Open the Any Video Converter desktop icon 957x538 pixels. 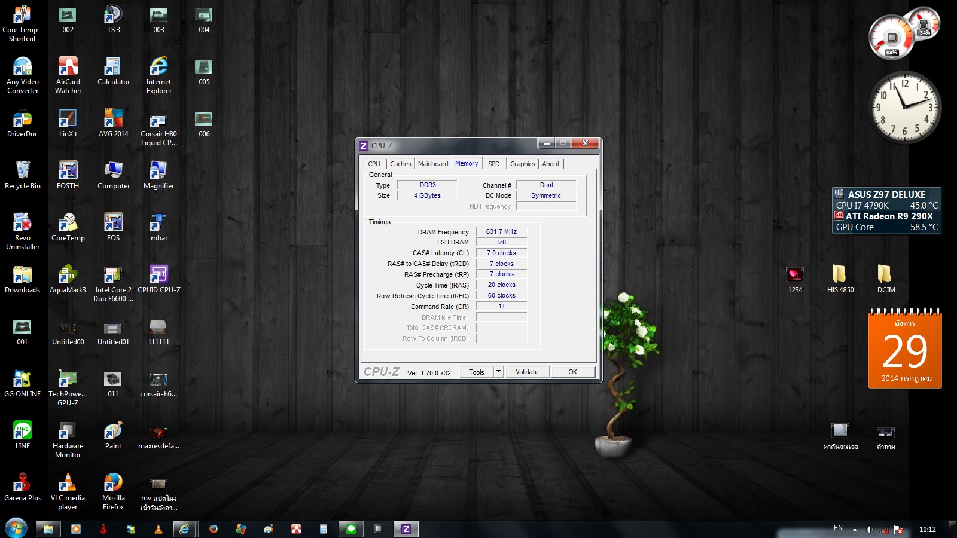pos(23,76)
